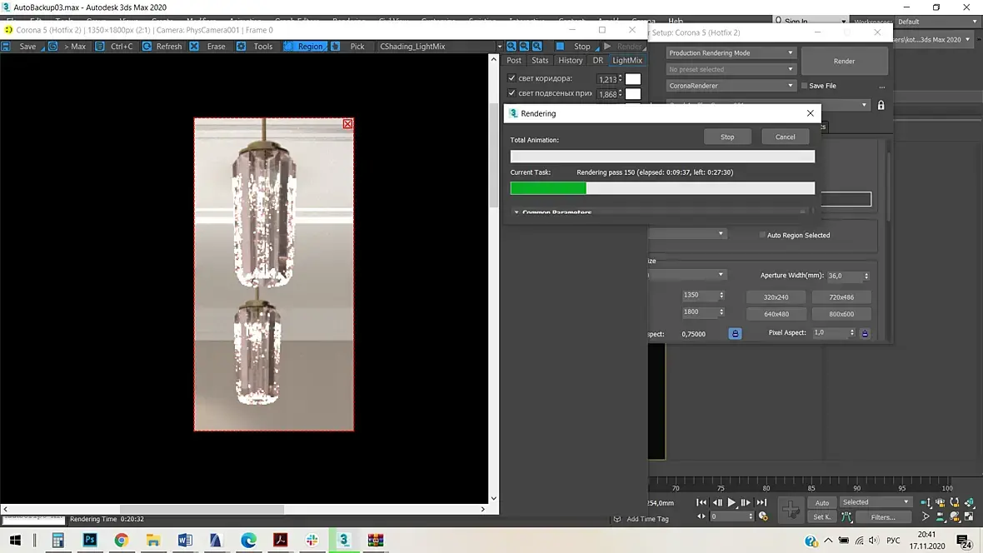This screenshot has height=553, width=983.
Task: Step to previous frame
Action: tap(717, 502)
